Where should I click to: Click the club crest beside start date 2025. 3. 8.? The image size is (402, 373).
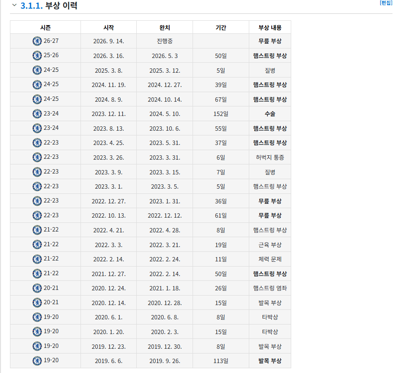coord(37,70)
